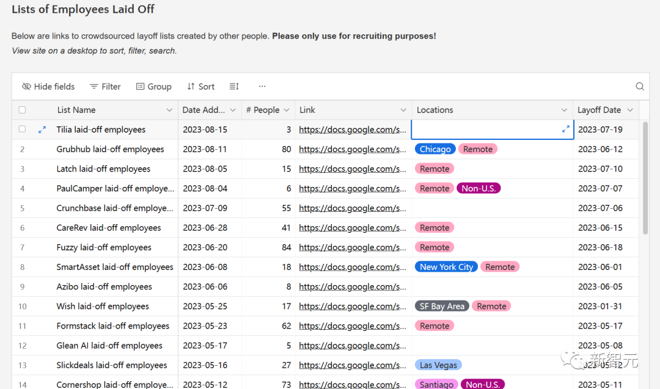
Task: Open the row height icon
Action: [234, 87]
